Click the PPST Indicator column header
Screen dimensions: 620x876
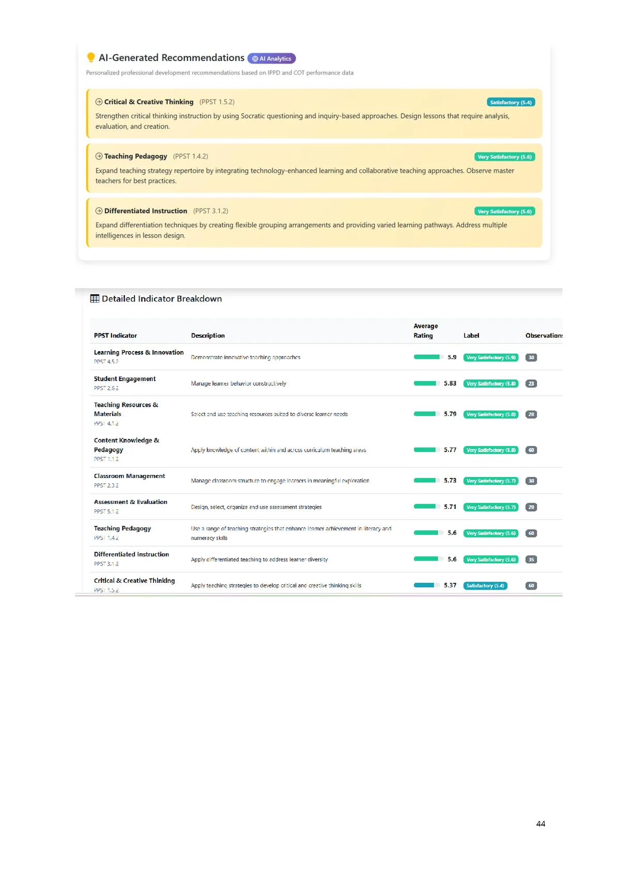115,336
